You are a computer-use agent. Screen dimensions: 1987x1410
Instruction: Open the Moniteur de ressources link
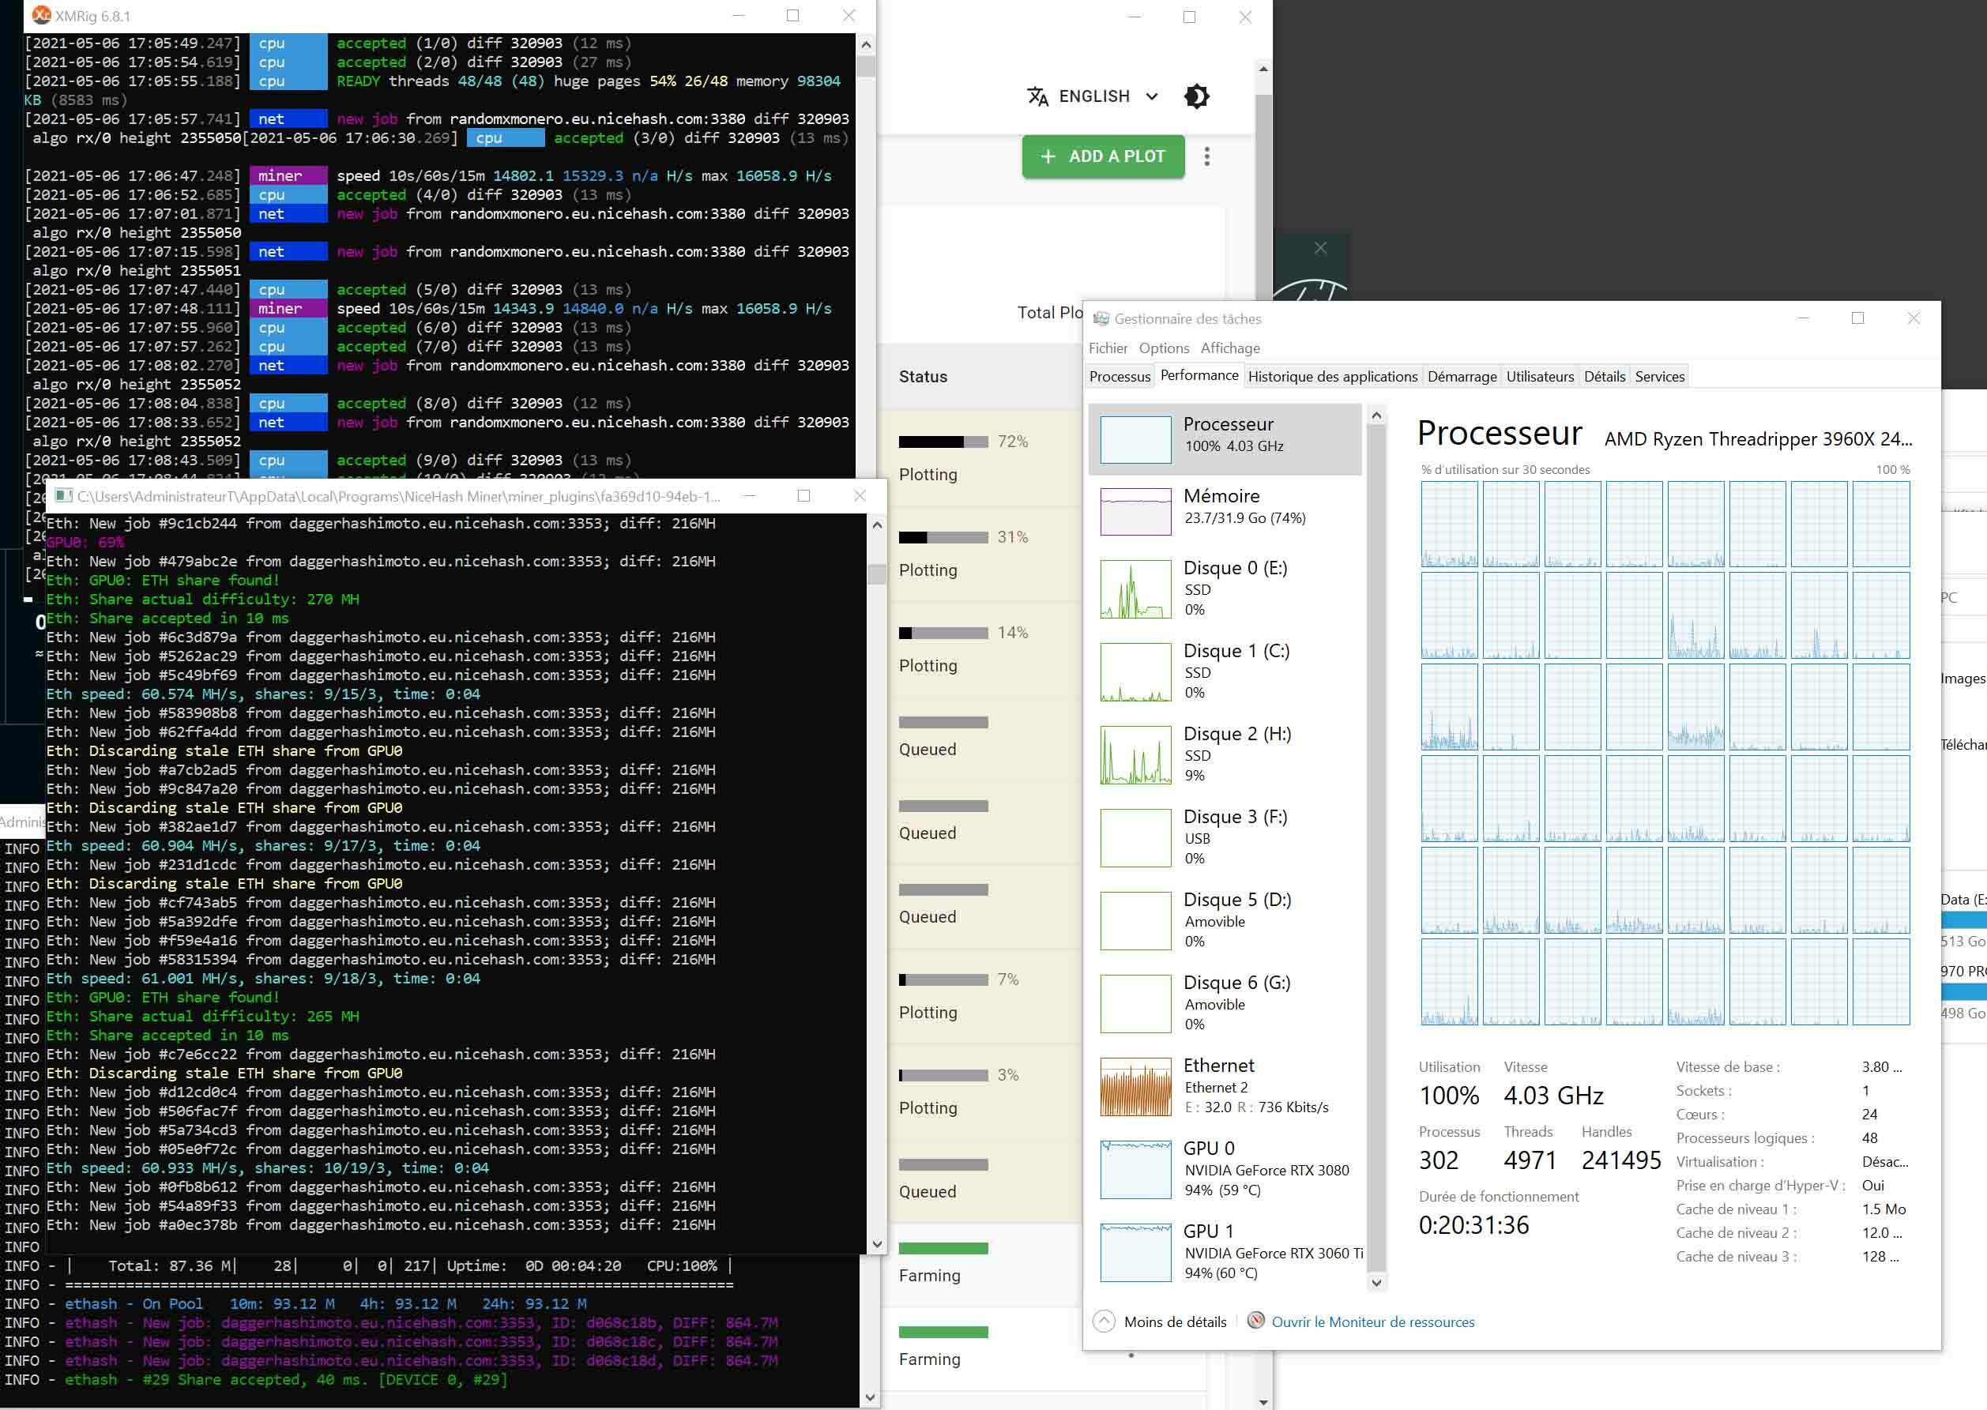1373,1322
